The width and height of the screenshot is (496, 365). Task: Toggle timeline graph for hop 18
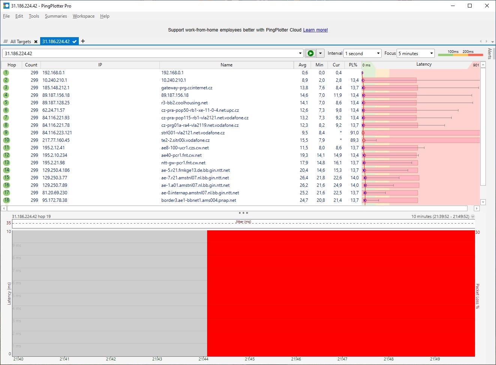click(6, 200)
